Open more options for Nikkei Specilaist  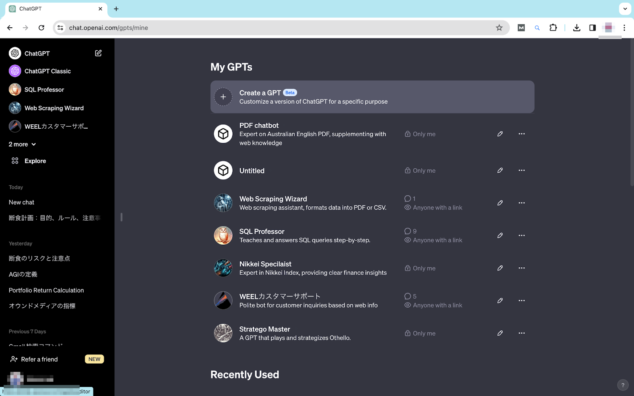[x=521, y=268]
